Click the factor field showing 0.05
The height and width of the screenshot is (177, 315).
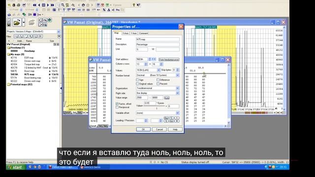pyautogui.click(x=150, y=103)
